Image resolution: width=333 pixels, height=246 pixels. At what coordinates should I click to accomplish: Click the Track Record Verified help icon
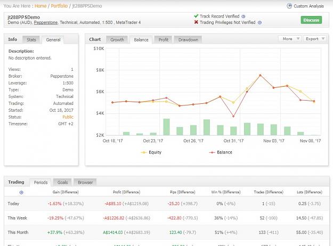click(x=243, y=17)
